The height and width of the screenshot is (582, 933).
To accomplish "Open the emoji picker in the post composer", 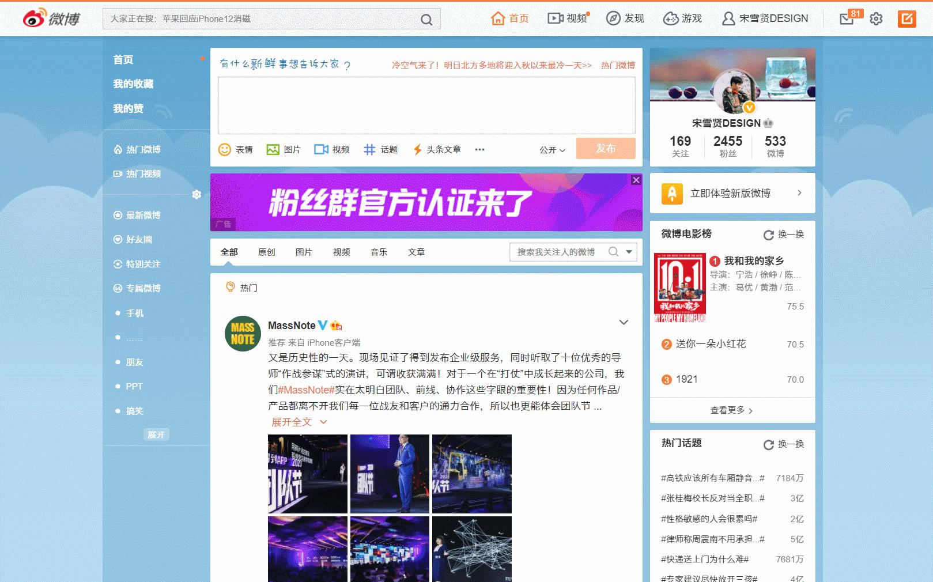I will click(x=225, y=149).
